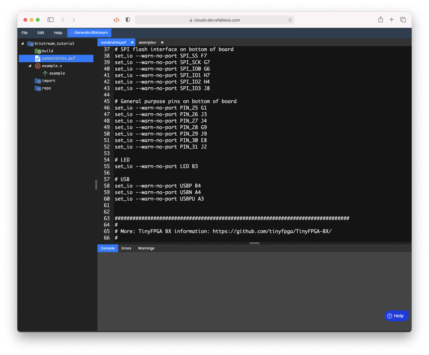This screenshot has width=429, height=355.
Task: Go back with the back arrow
Action: [63, 20]
